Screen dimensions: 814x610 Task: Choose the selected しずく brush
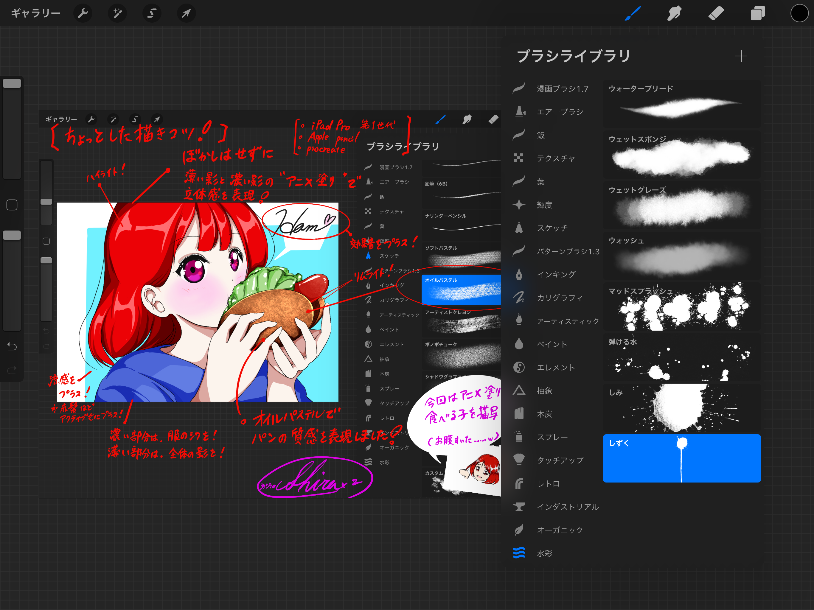[x=681, y=458]
